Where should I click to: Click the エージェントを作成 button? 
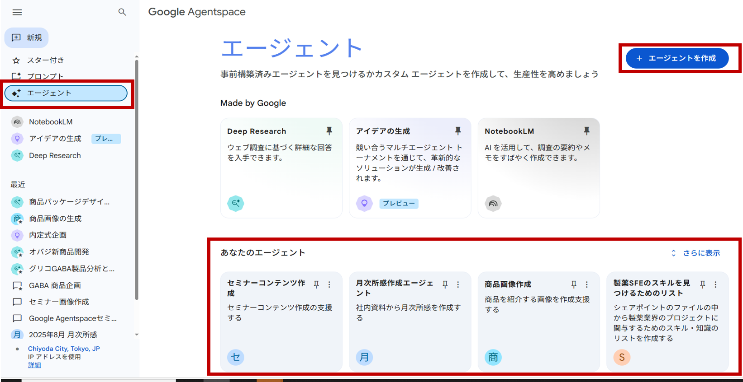pyautogui.click(x=677, y=58)
